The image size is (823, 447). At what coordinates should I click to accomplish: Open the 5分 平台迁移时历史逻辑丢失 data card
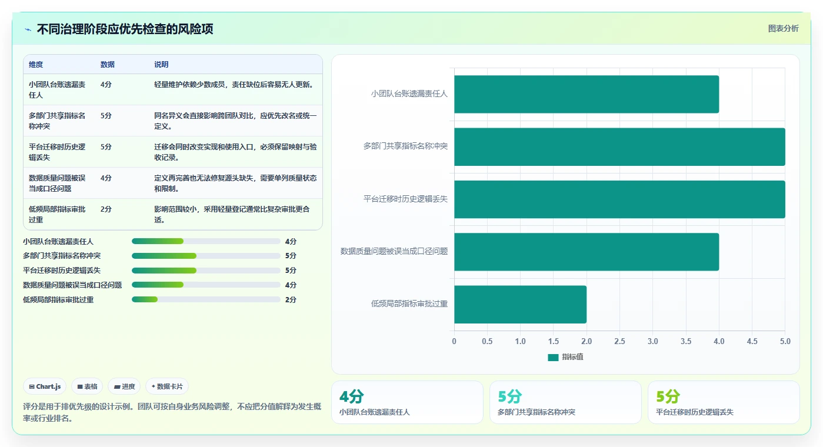tap(724, 402)
